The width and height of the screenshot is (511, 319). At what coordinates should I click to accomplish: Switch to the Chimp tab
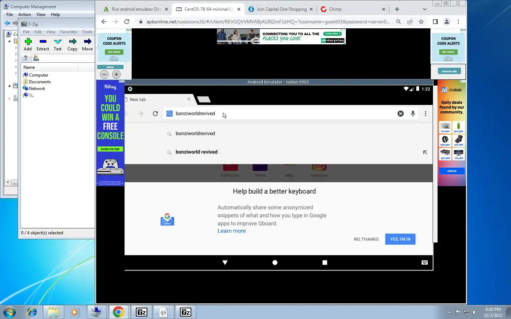353,9
